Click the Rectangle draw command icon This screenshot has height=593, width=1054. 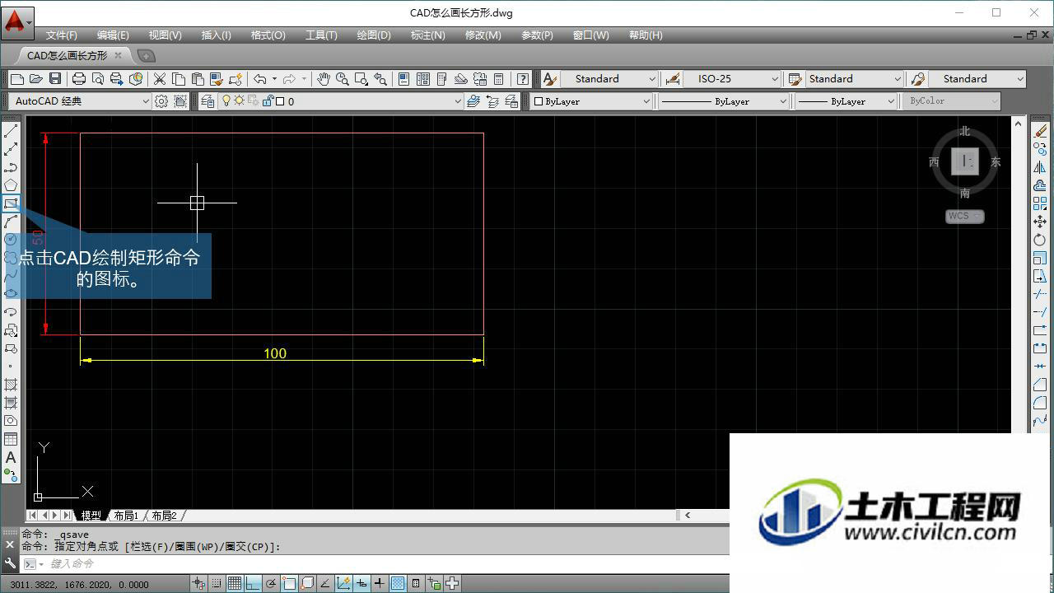[11, 203]
